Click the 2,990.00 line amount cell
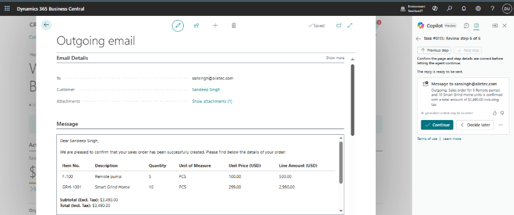This screenshot has height=215, width=514. click(286, 187)
